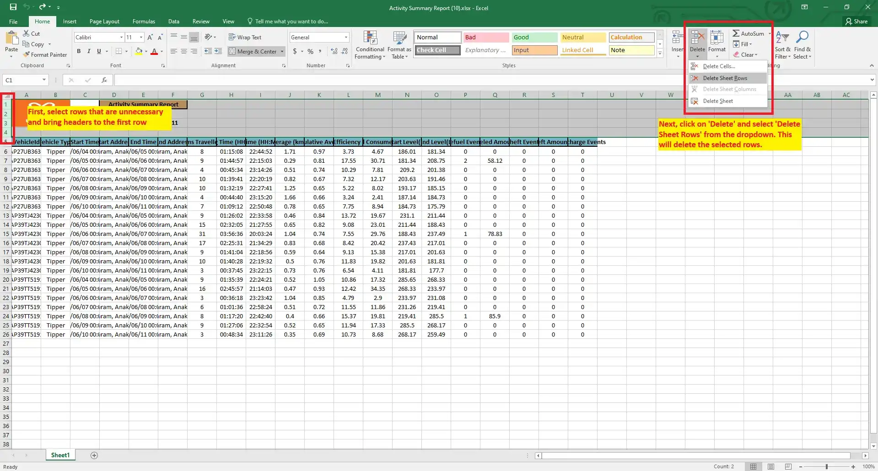Image resolution: width=878 pixels, height=471 pixels.
Task: Toggle italic formatting
Action: (89, 51)
